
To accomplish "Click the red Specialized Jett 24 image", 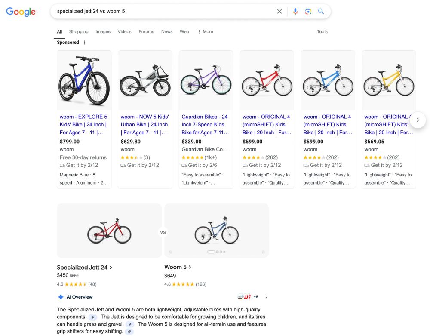I will click(x=109, y=231).
